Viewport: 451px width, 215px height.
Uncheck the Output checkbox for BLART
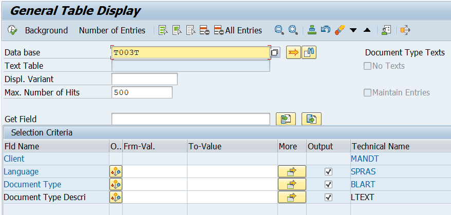click(328, 184)
